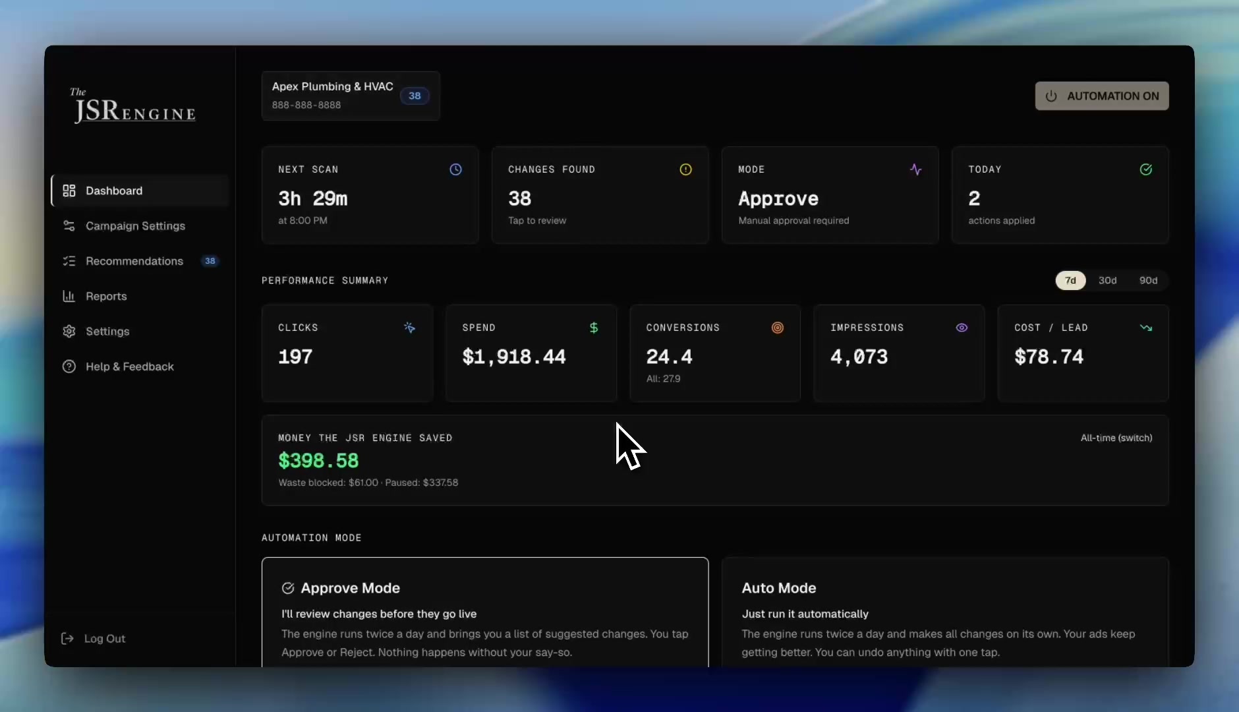Open Reports from the sidebar
The image size is (1239, 712).
point(105,296)
